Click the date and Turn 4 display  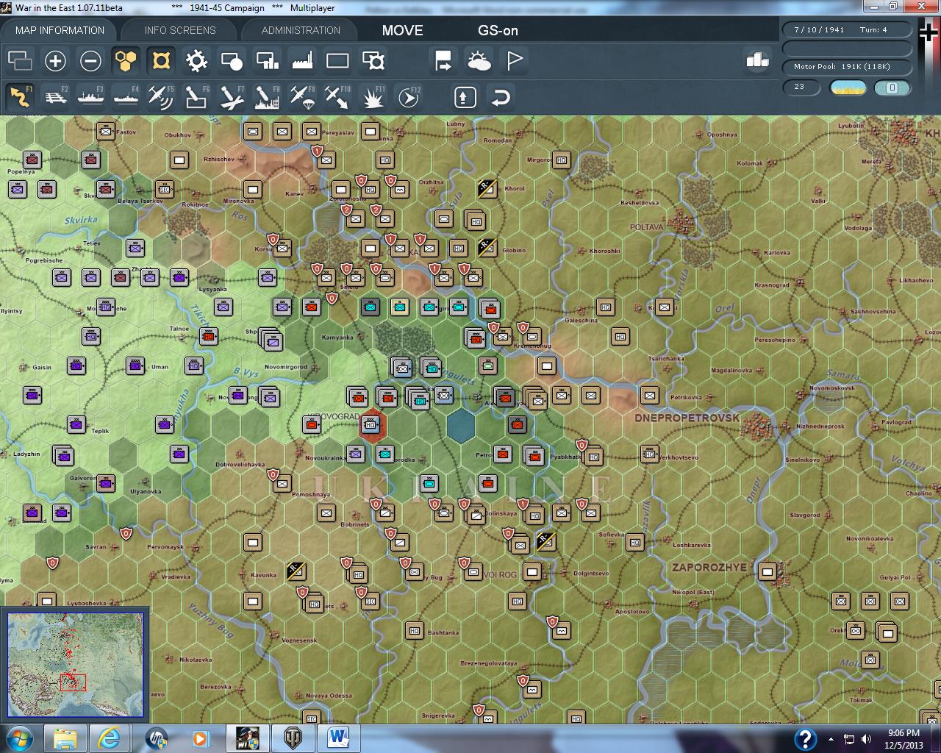[x=847, y=30]
